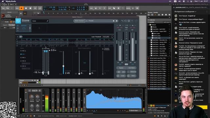Click the Character slider handle
This screenshot has width=210, height=118.
63,66
